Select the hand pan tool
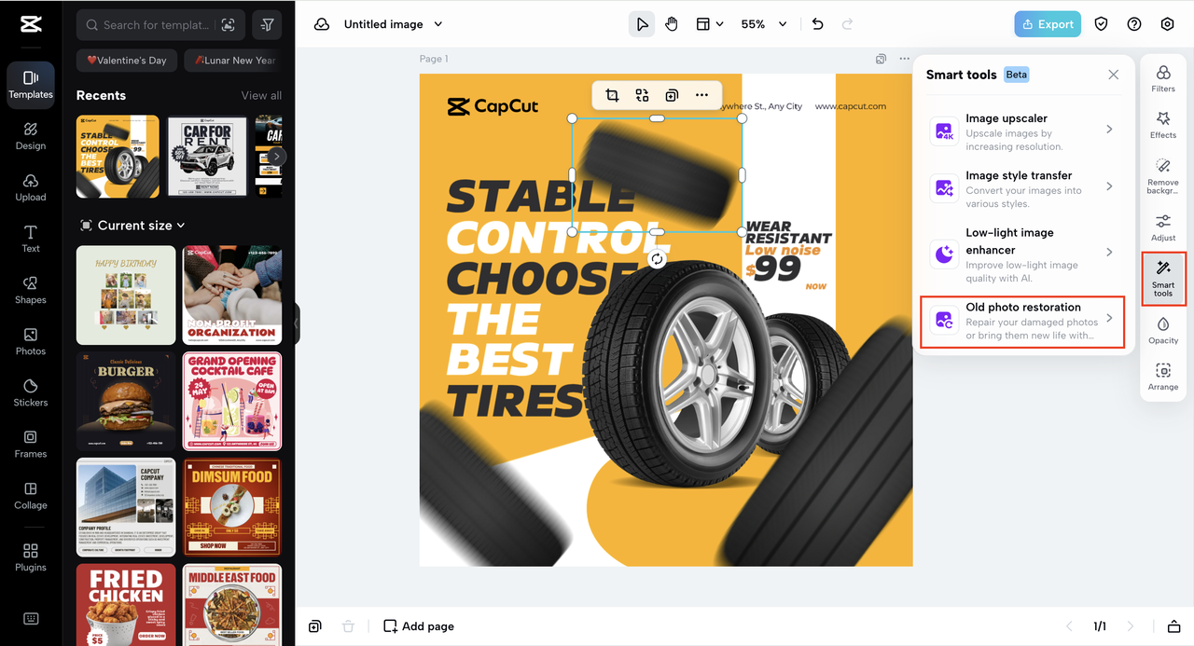 click(x=672, y=24)
